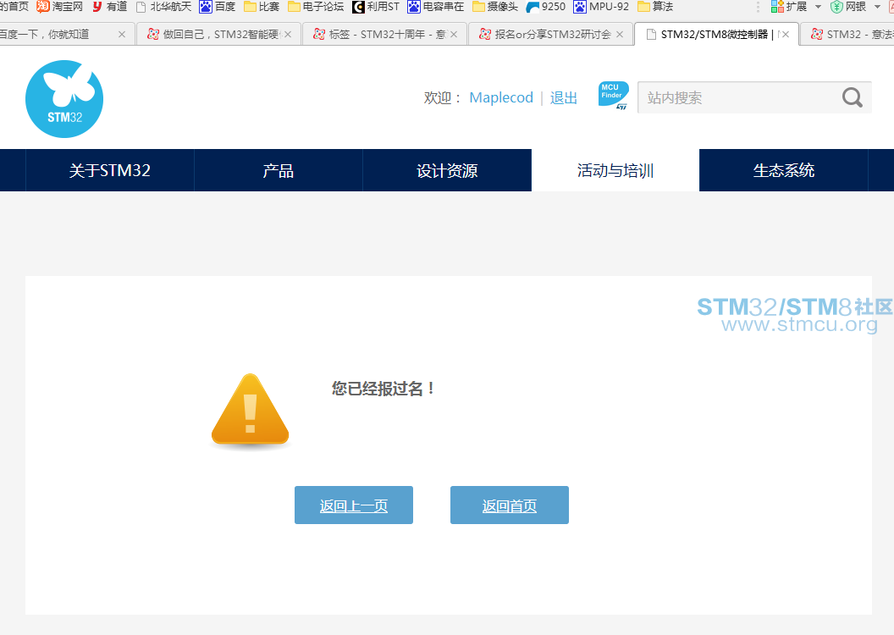Click the STM32 butterfly logo
This screenshot has height=635, width=894.
click(x=64, y=99)
